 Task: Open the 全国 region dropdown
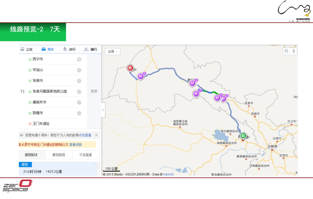113,52
